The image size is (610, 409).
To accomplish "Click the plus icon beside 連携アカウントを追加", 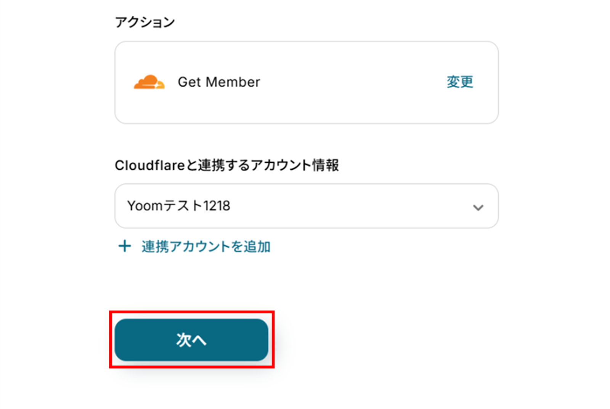I will [125, 246].
